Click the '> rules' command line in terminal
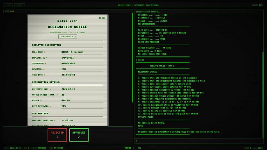The image size is (267, 150). (x=140, y=60)
